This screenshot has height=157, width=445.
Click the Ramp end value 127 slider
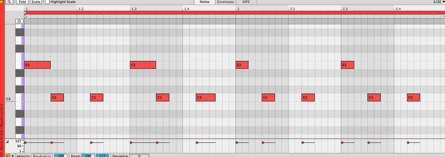tap(102, 156)
